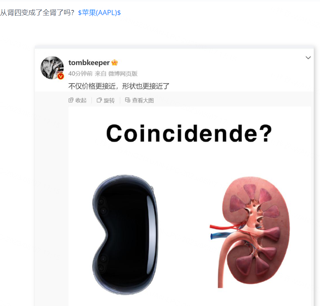Screen dimensions: 320x306
Task: Click the 40分钟前 timestamp
Action: (80, 74)
